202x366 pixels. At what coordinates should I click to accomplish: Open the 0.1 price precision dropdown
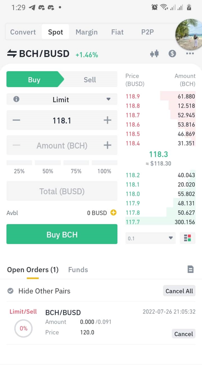click(150, 238)
